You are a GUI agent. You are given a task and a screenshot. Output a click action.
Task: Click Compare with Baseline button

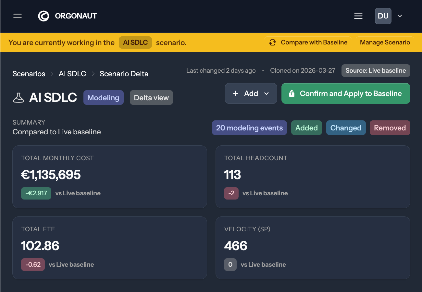308,43
